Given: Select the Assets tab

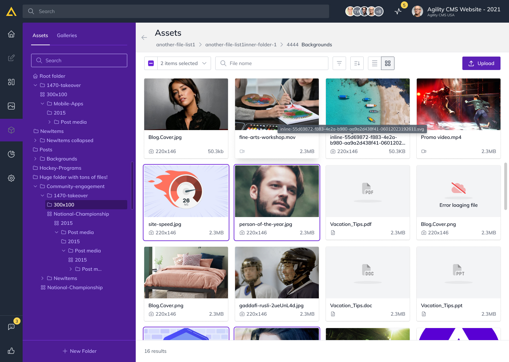Looking at the screenshot, I should (x=40, y=35).
